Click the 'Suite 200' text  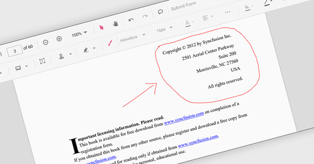227,55
